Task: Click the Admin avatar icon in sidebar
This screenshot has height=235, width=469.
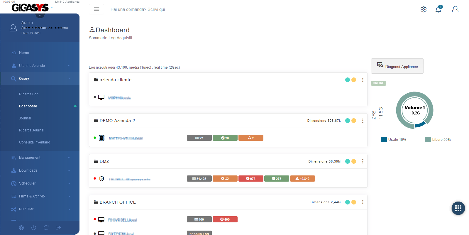Action: [13, 28]
